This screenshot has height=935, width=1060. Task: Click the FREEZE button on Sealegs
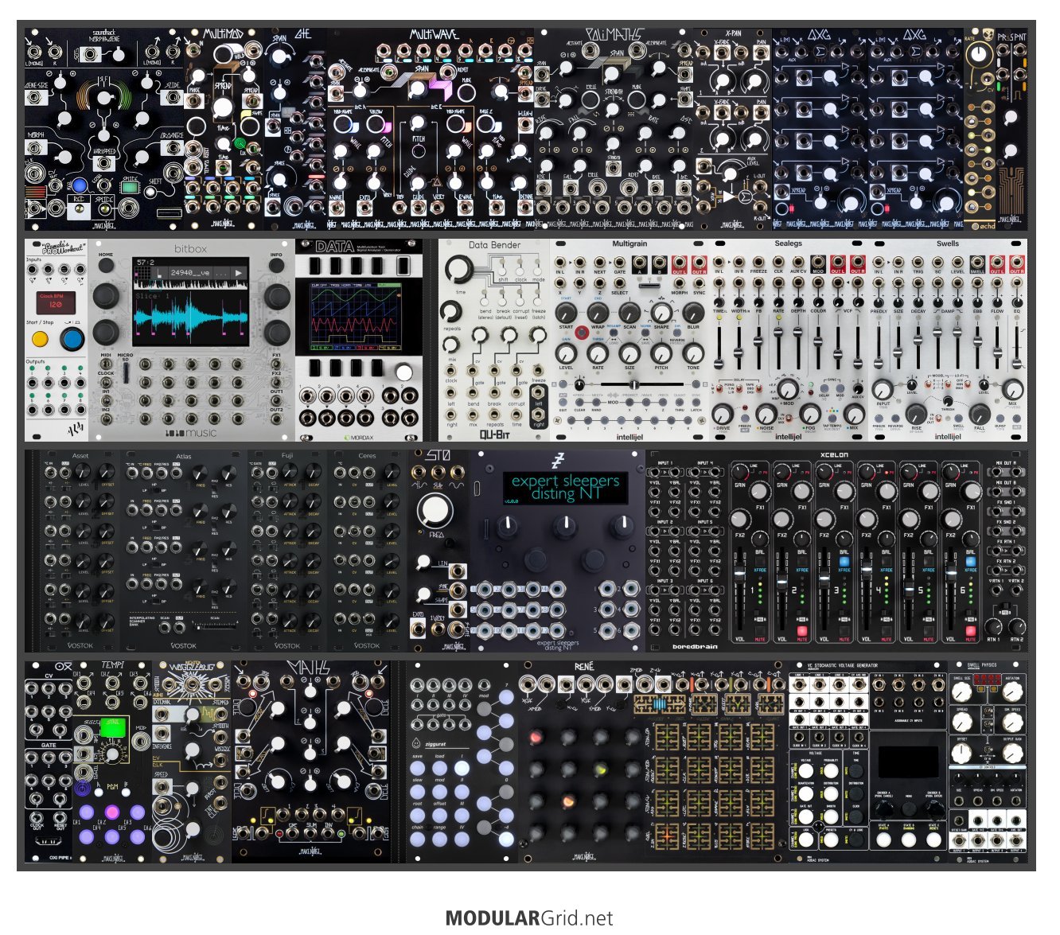tap(744, 417)
